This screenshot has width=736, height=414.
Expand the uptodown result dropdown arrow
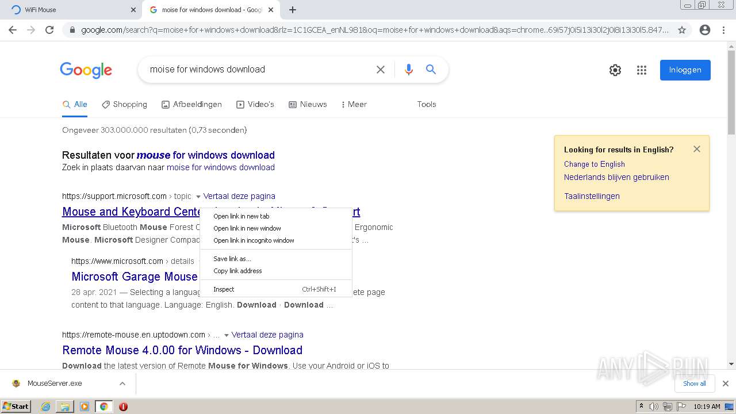tap(226, 335)
